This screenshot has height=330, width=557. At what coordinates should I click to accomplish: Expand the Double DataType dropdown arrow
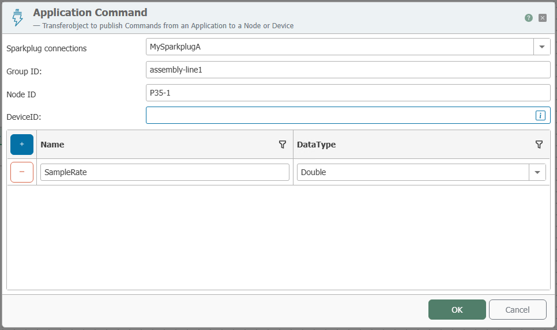(537, 172)
